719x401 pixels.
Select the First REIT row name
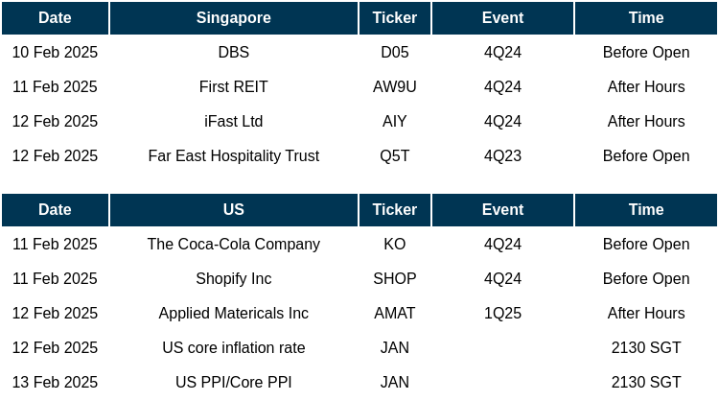click(x=233, y=87)
